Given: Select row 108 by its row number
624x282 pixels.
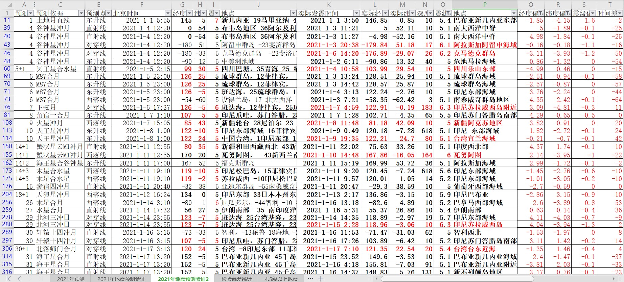Looking at the screenshot, I should point(7,123).
